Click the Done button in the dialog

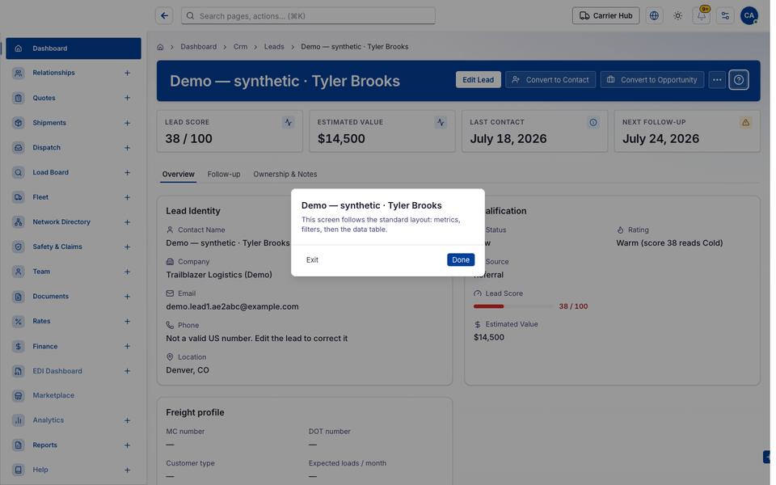(x=460, y=259)
